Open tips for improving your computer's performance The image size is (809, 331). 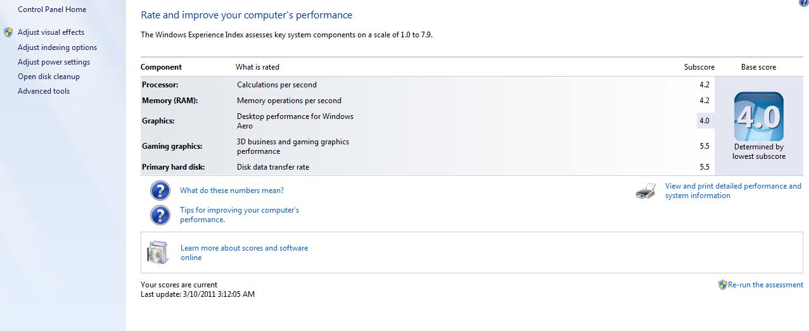point(239,215)
